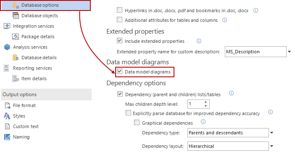Click the Styles letter icon
Viewport: 295px width, 152px height.
pos(7,116)
